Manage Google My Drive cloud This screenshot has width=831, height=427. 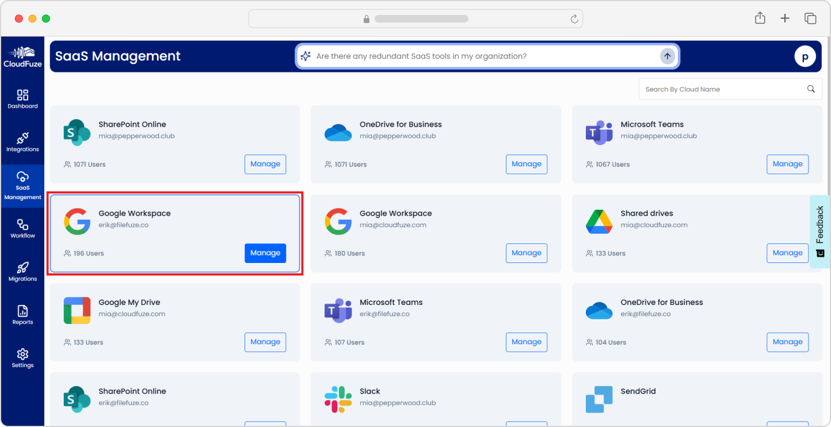(x=265, y=342)
